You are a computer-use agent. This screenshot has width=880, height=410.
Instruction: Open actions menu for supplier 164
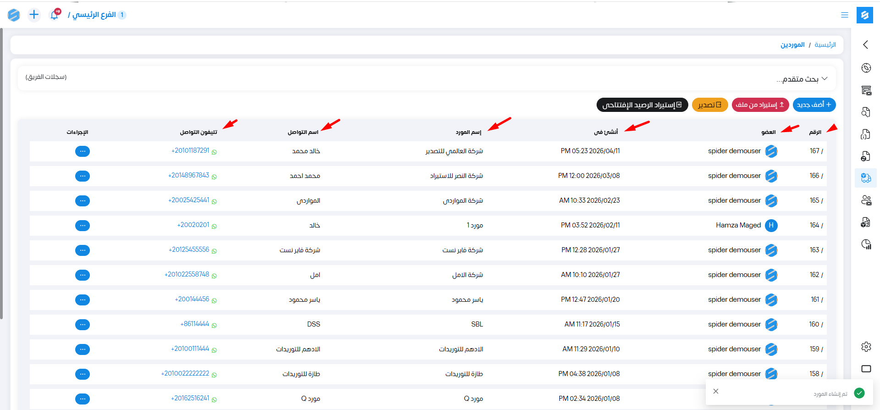[x=83, y=226]
